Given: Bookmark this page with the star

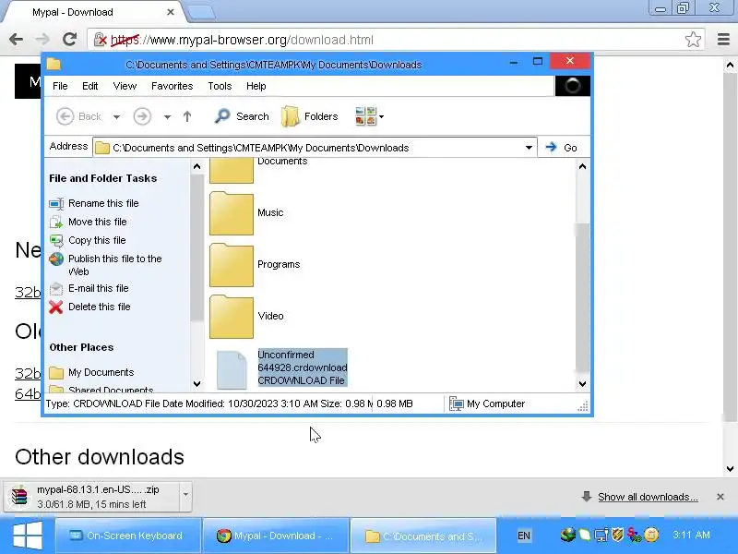Looking at the screenshot, I should point(693,40).
